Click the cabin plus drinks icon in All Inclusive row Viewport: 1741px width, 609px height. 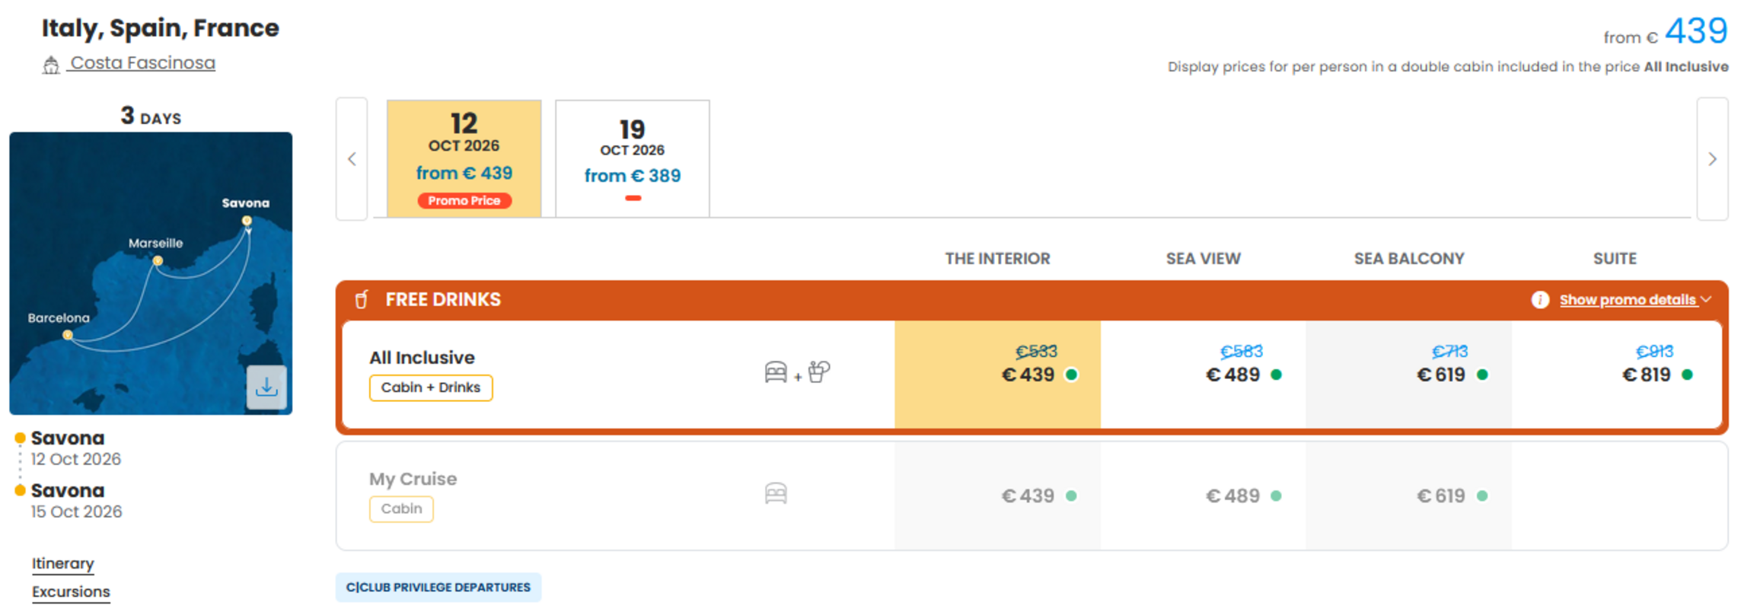pos(796,372)
